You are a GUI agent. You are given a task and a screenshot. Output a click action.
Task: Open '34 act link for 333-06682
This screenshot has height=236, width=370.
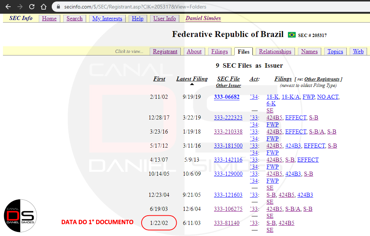[254, 97]
